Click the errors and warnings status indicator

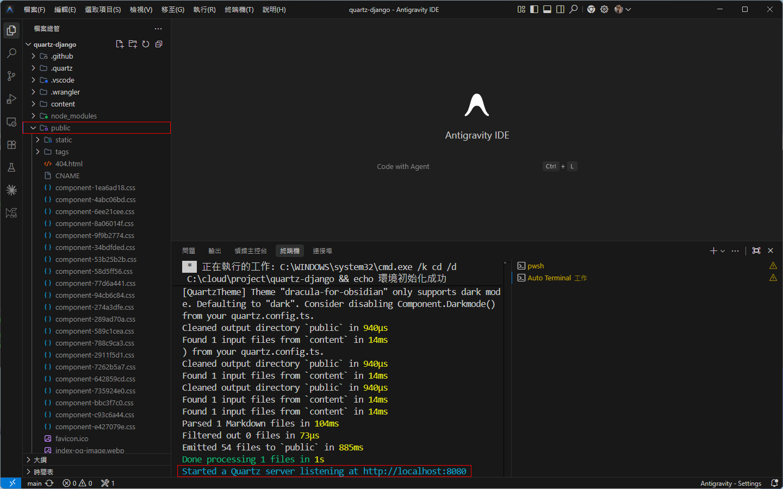(x=77, y=483)
